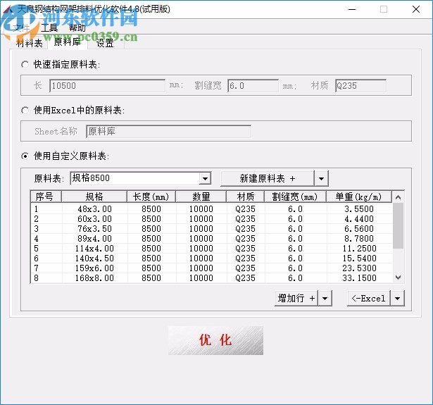Select the 使用Excel中的原料表 radio option
The width and height of the screenshot is (433, 405).
pyautogui.click(x=25, y=111)
